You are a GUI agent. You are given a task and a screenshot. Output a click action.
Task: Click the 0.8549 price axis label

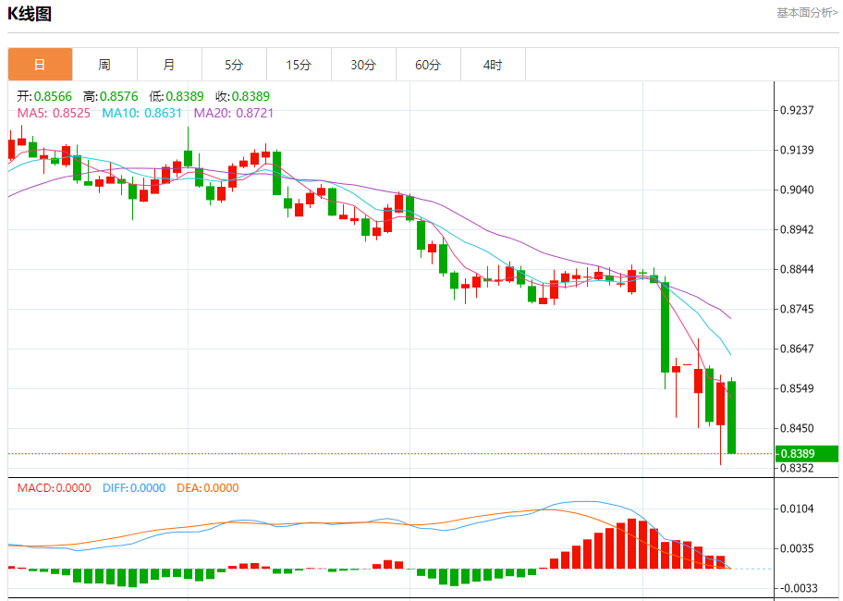click(797, 388)
